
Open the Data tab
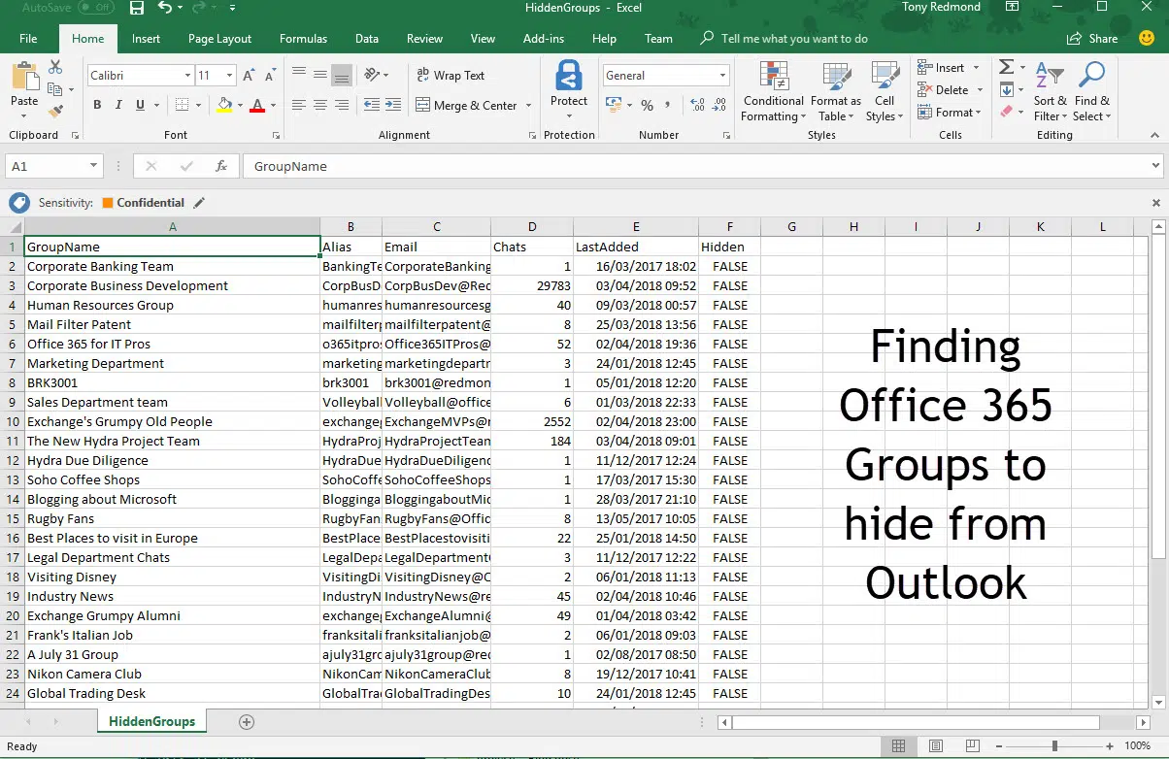coord(367,39)
